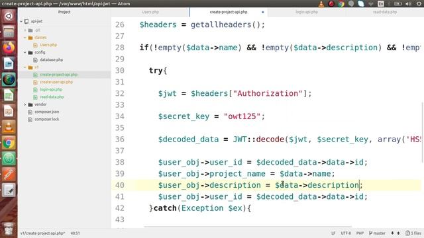Click JWT::decode call on line 36

tap(258, 139)
